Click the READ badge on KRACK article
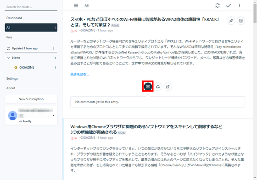This screenshot has height=180, width=257. (x=115, y=26)
